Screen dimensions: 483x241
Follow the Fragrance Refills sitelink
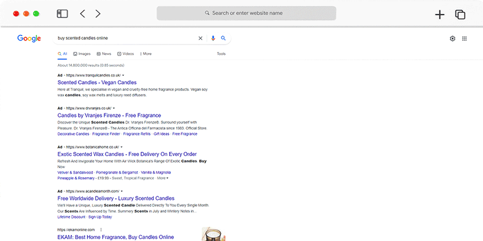pyautogui.click(x=137, y=134)
